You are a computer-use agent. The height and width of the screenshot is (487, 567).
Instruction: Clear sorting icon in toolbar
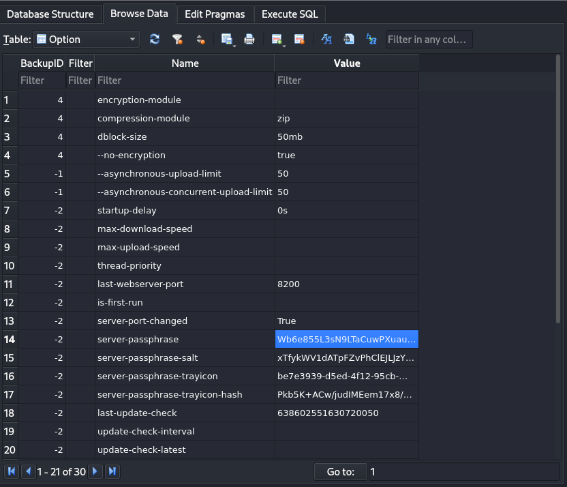pyautogui.click(x=200, y=40)
